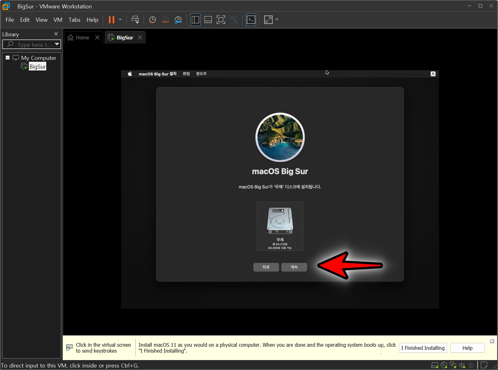This screenshot has width=498, height=370.
Task: Click the stretch guest display icon
Action: coord(268,20)
